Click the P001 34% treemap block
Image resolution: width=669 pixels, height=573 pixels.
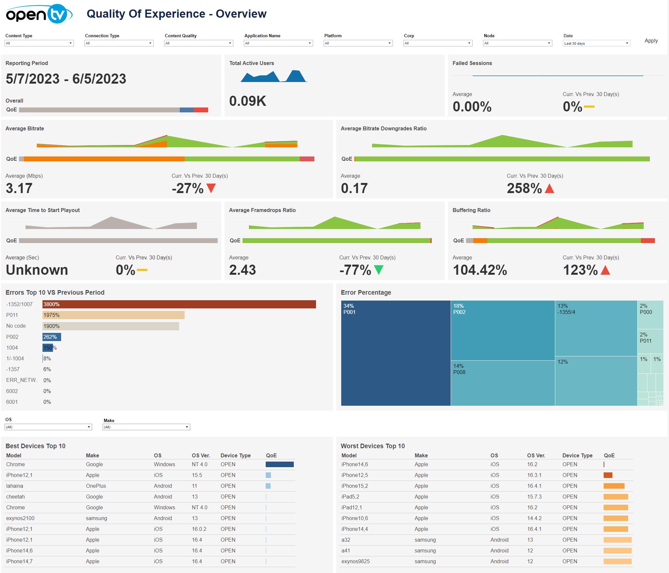pos(395,353)
